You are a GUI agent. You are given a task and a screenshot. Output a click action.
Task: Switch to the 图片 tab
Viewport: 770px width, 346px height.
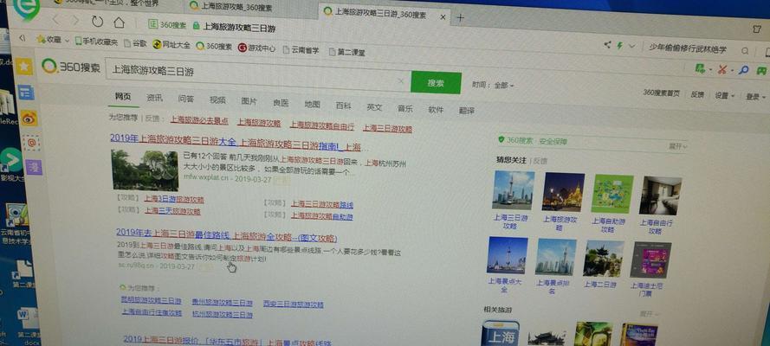(x=249, y=101)
